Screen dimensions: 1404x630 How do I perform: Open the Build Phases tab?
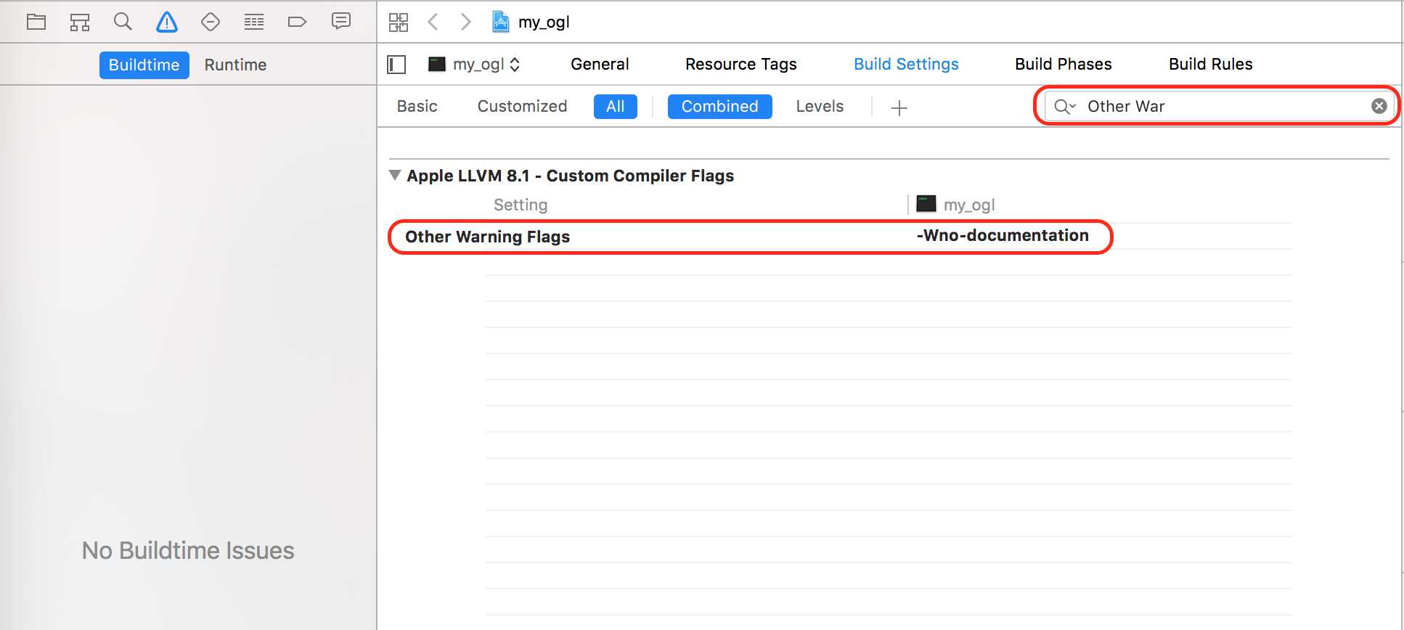(x=1064, y=64)
